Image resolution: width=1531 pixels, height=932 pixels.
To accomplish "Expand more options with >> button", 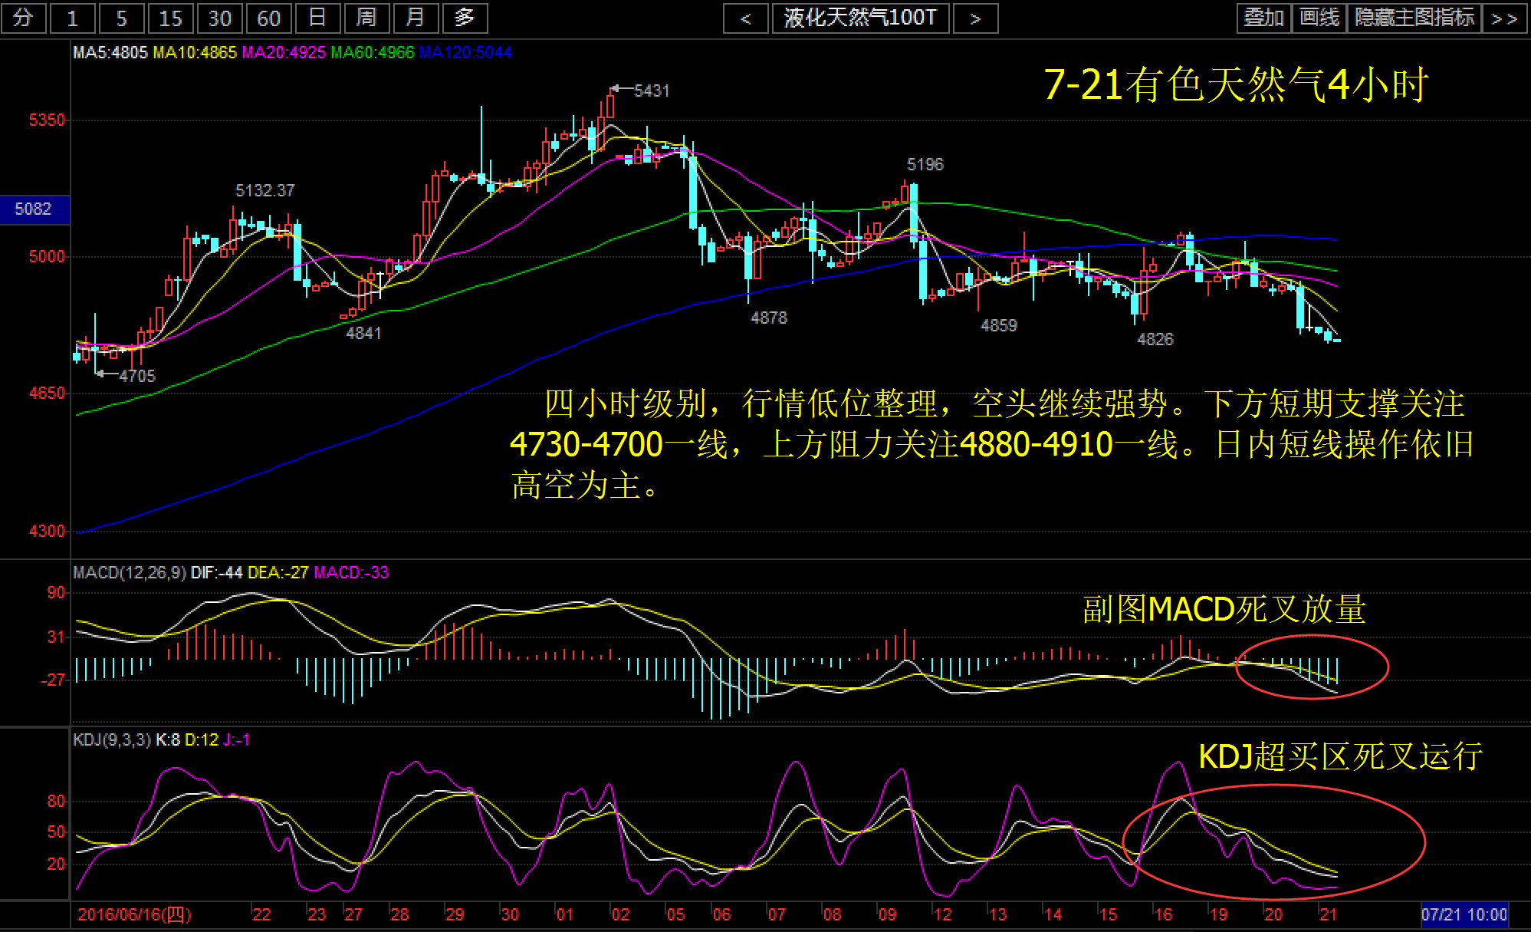I will pyautogui.click(x=1505, y=18).
